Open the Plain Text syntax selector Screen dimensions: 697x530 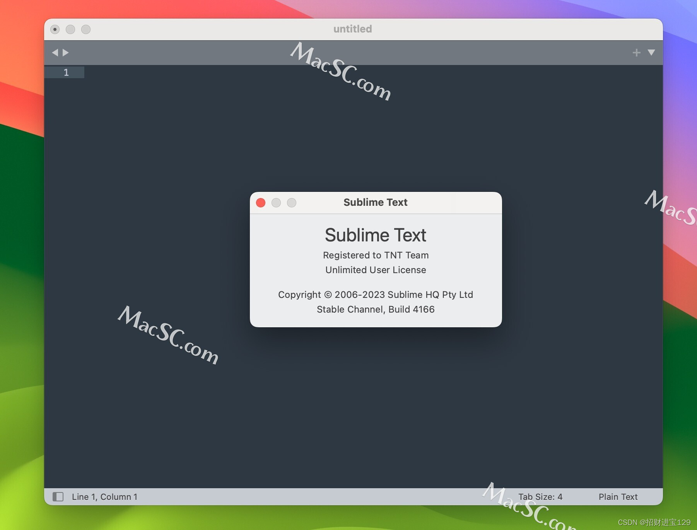pos(618,497)
